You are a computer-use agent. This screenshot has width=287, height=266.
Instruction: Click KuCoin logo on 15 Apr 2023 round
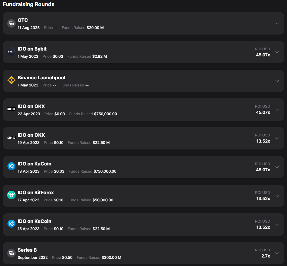point(11,225)
